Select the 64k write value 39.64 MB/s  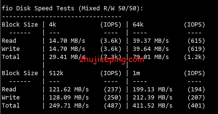(x=151, y=49)
